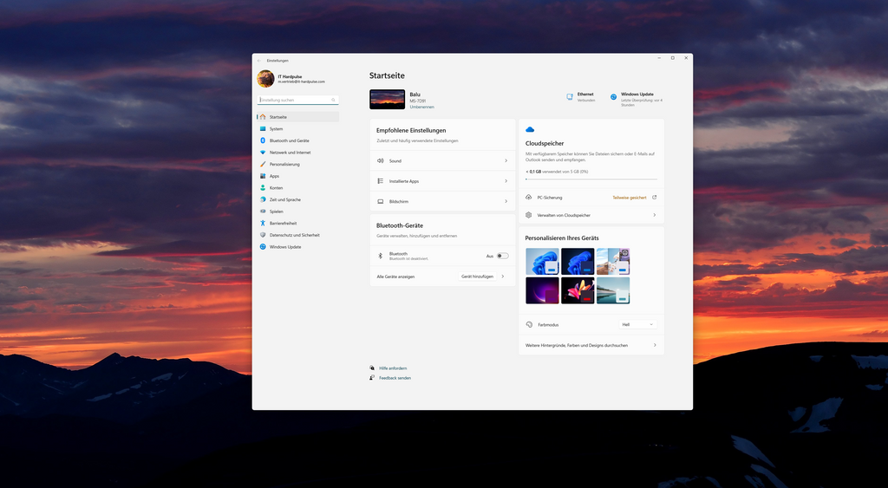Click the back arrow icon in title bar
Viewport: 888px width, 488px height.
[x=259, y=61]
